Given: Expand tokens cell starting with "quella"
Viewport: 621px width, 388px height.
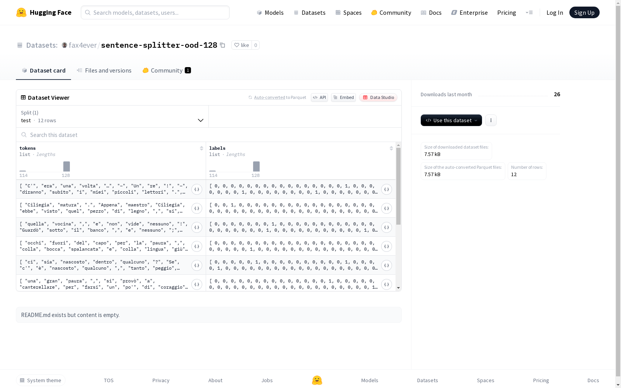Looking at the screenshot, I should pyautogui.click(x=197, y=227).
